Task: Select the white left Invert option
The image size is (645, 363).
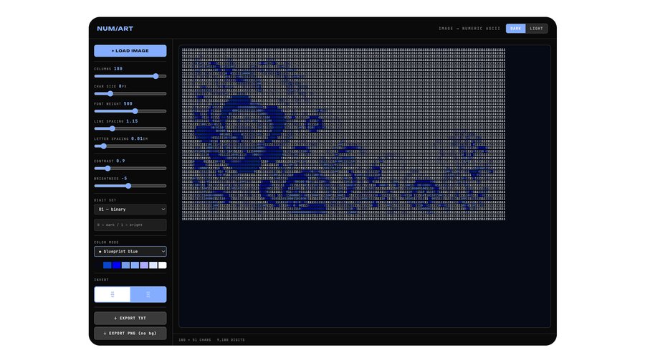Action: click(x=113, y=294)
